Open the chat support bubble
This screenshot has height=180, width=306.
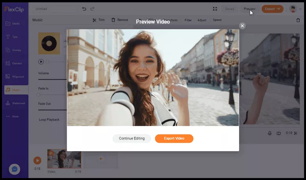[15, 169]
